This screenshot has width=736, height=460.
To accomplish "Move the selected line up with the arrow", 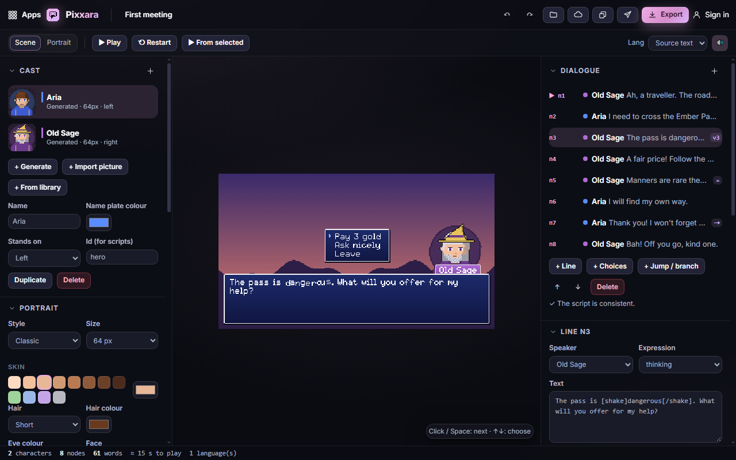I will point(557,287).
